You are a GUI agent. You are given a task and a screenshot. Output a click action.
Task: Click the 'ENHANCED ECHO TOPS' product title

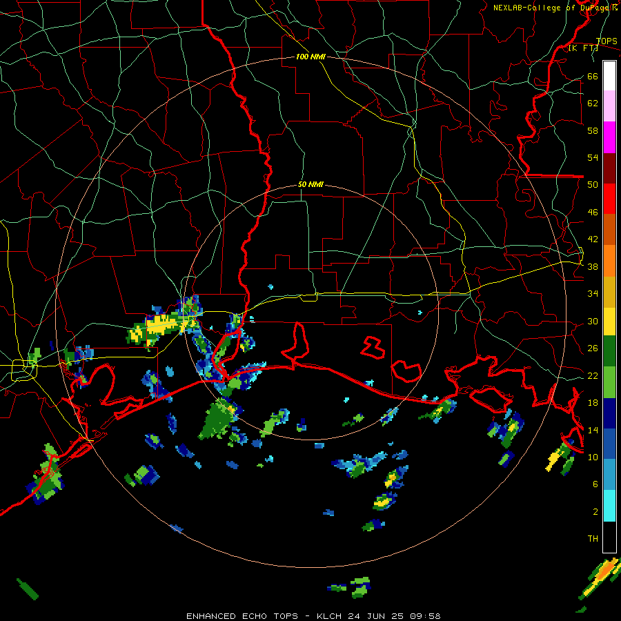pos(242,616)
